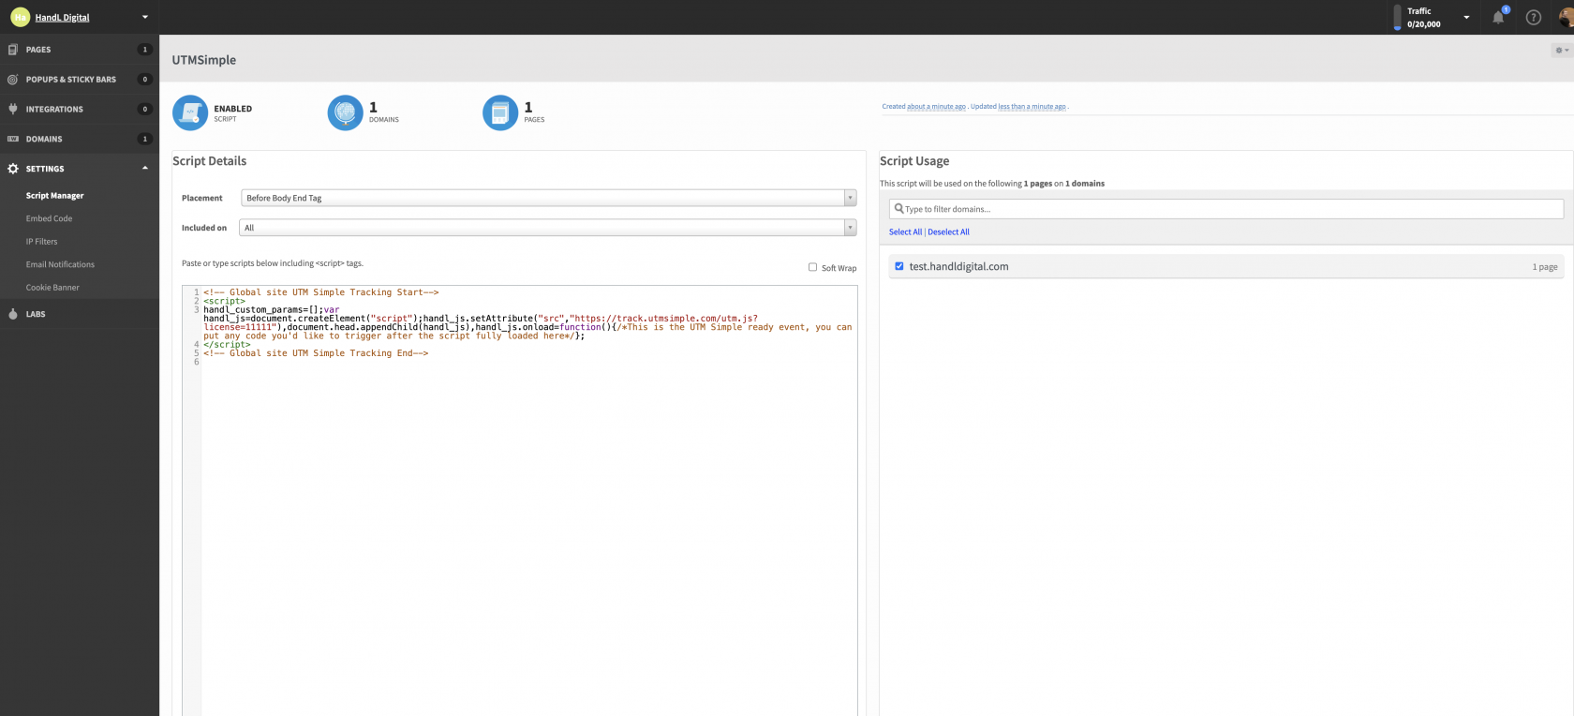Click the notifications bell icon

click(x=1498, y=17)
